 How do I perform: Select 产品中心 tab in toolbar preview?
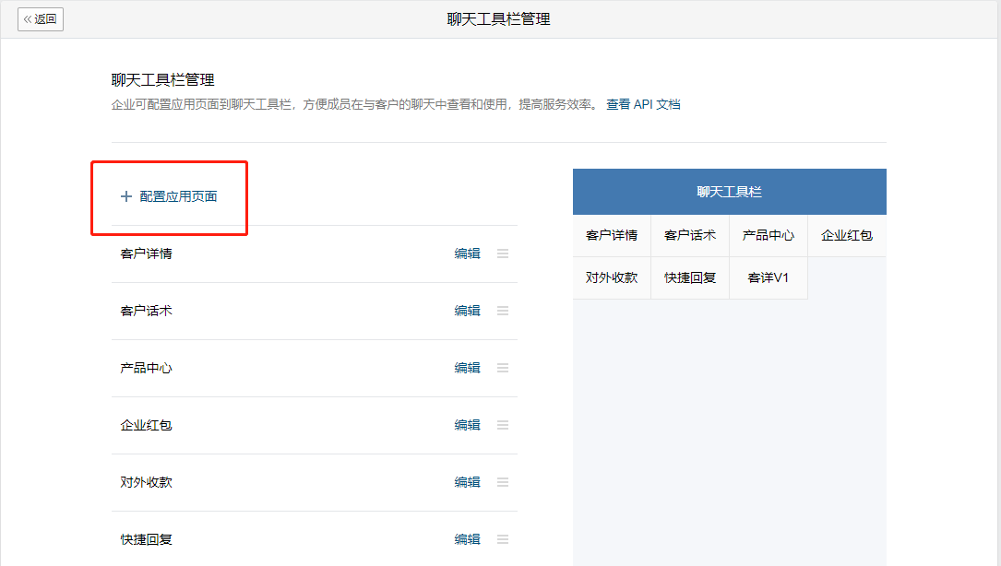(x=769, y=235)
